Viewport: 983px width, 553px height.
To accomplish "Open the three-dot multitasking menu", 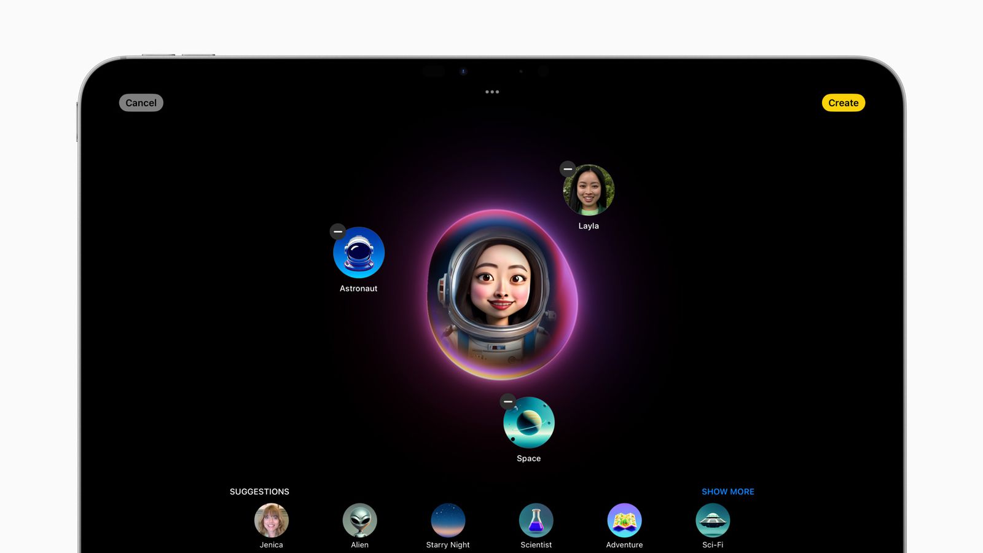I will click(492, 92).
